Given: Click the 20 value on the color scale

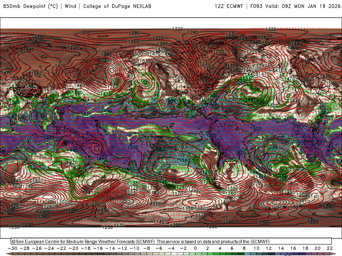Looking at the screenshot, I should (x=318, y=248).
